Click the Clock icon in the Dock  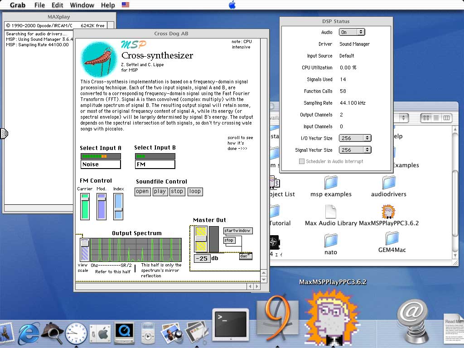click(x=76, y=333)
